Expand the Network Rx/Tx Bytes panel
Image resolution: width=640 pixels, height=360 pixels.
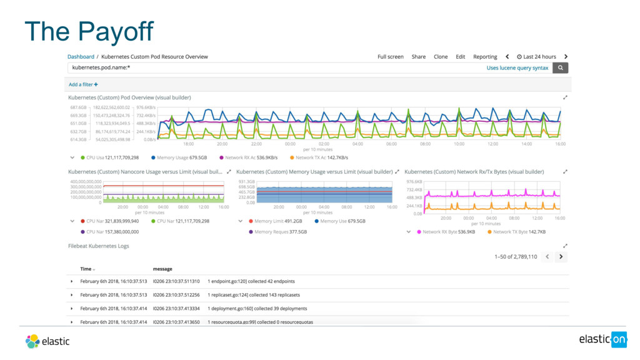tap(565, 171)
